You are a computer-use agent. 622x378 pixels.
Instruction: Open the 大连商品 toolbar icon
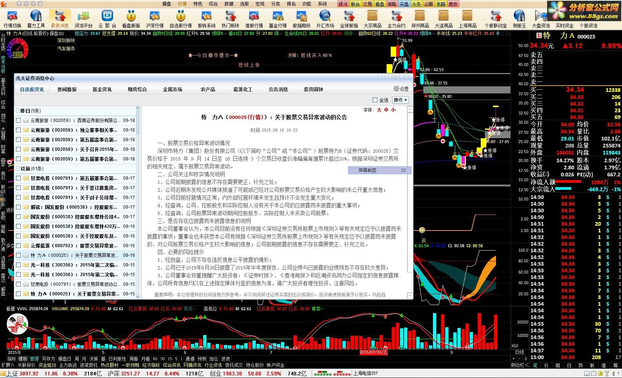tap(444, 19)
